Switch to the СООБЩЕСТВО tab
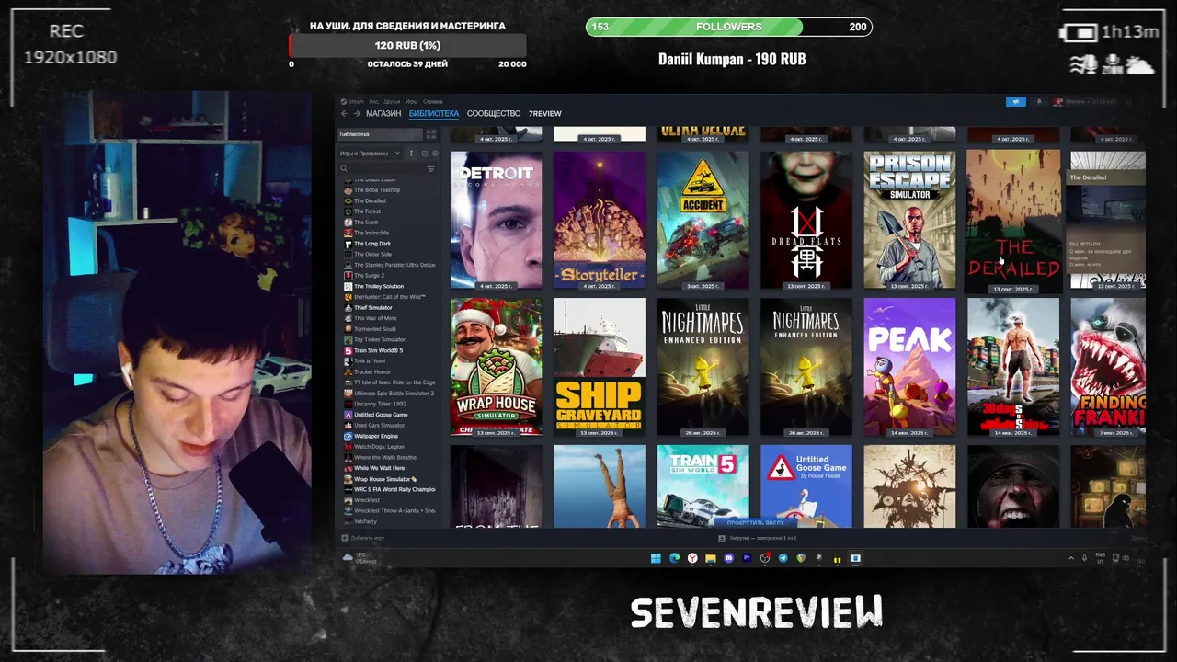Viewport: 1177px width, 662px height. (x=494, y=114)
